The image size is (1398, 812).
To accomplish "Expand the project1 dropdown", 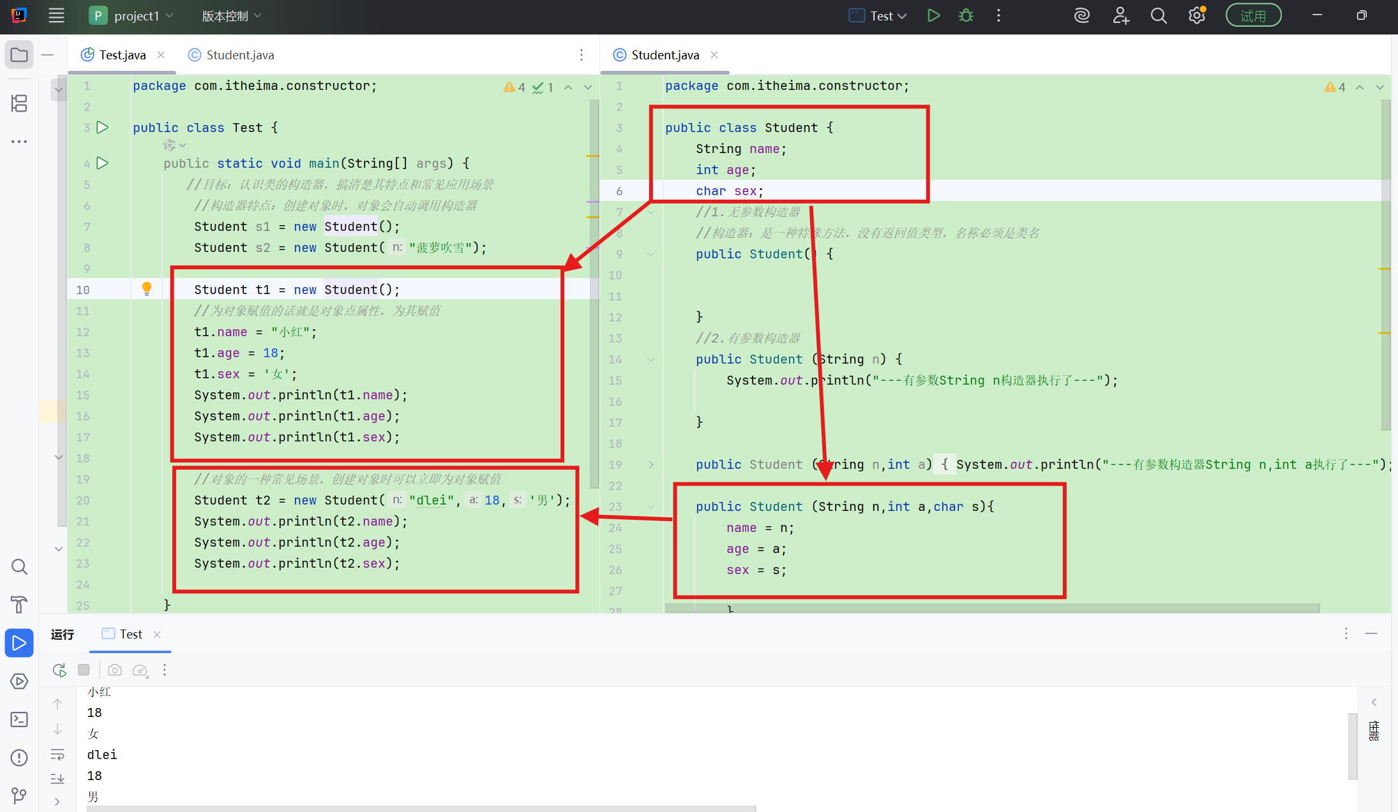I will point(136,16).
